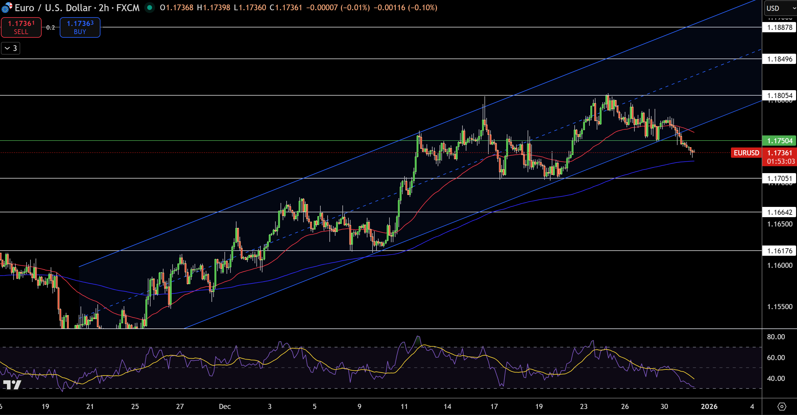The image size is (797, 415).
Task: Select the 1.18878 price label
Action: pyautogui.click(x=779, y=27)
